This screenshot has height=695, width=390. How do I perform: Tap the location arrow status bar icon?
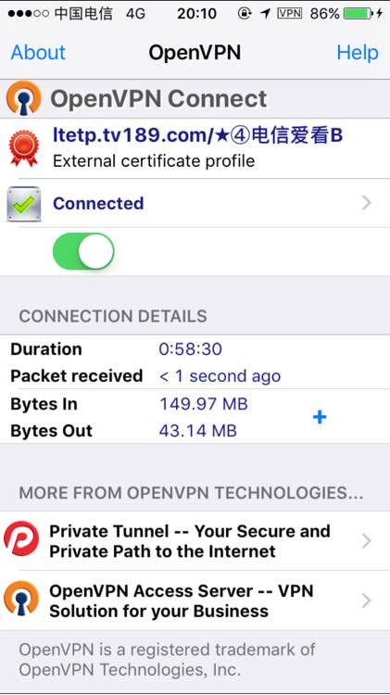coord(266,14)
